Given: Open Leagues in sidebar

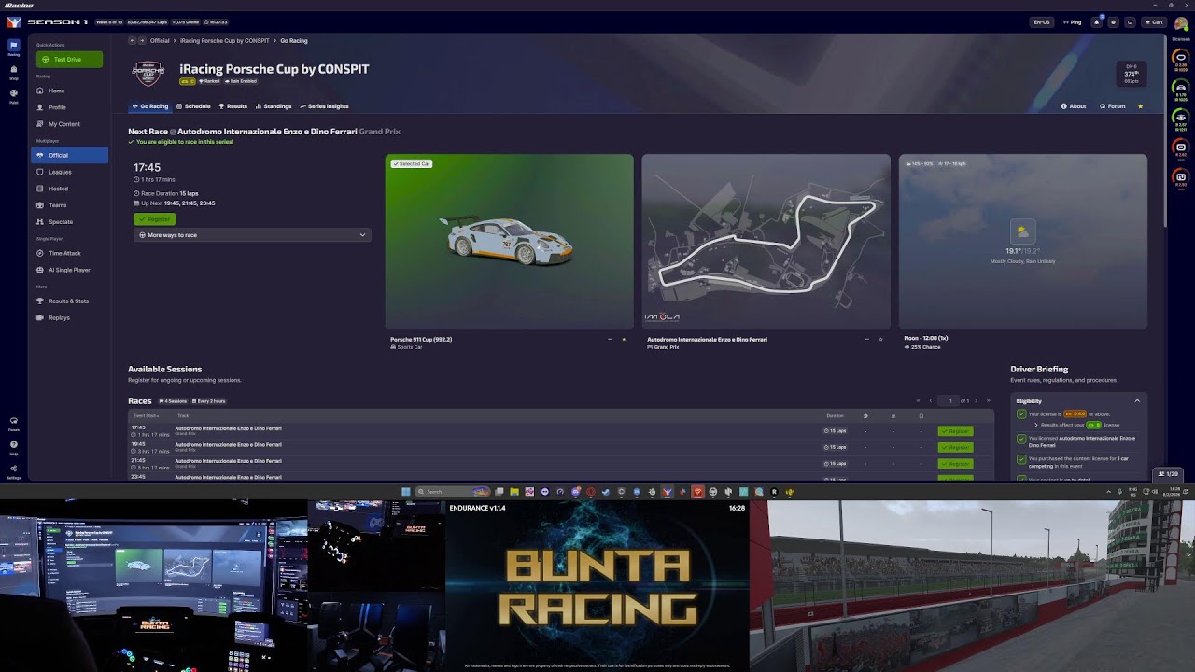Looking at the screenshot, I should coord(70,172).
